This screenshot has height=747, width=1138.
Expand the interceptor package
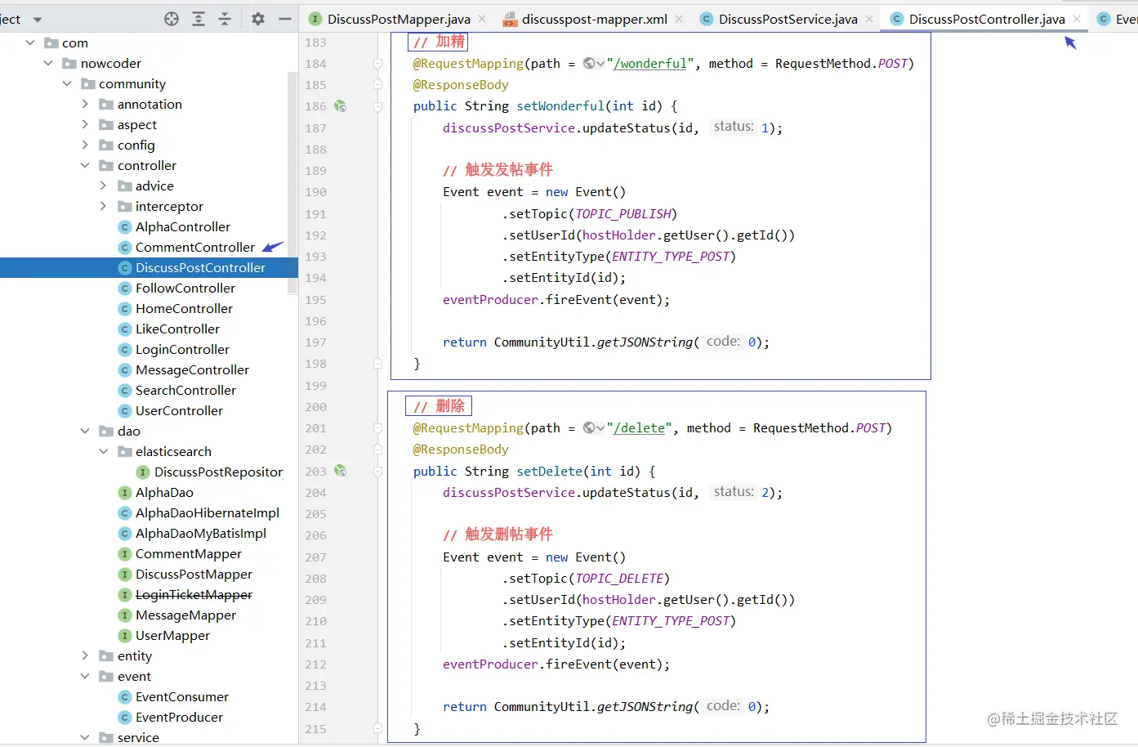[103, 206]
